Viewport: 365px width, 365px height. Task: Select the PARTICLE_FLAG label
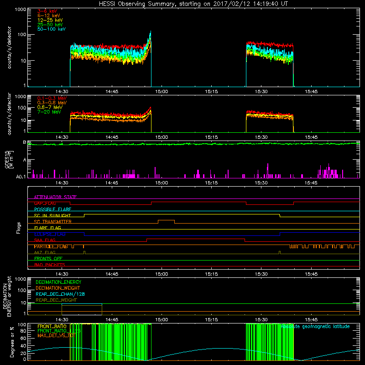[x=51, y=246]
